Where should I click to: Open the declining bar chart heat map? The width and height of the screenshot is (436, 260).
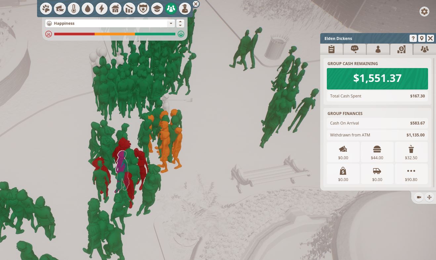pyautogui.click(x=129, y=9)
